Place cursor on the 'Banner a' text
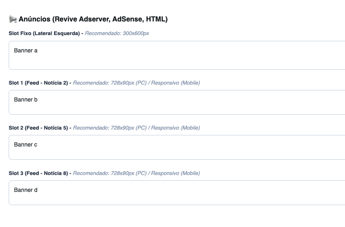The image size is (345, 227). pyautogui.click(x=26, y=51)
